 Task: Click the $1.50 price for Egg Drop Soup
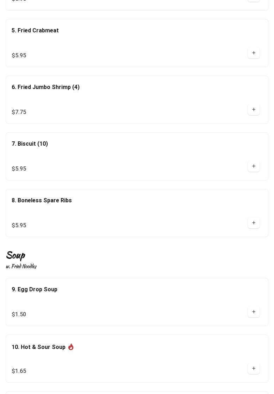pos(19,314)
